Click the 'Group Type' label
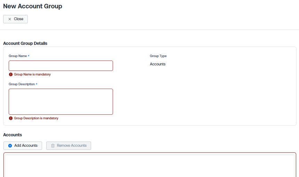The height and width of the screenshot is (177, 299). pos(158,56)
